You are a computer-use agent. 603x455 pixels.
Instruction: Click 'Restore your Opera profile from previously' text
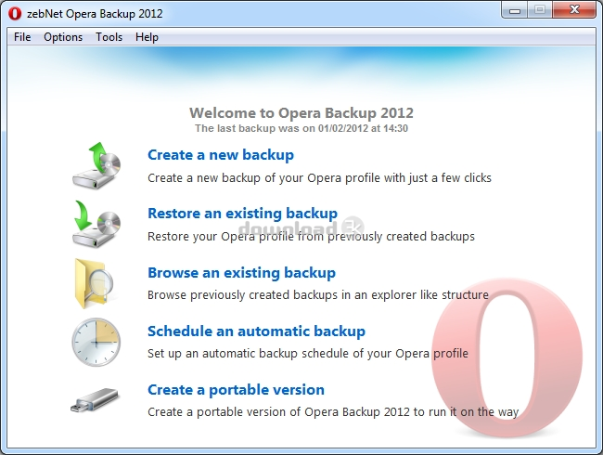coord(265,237)
